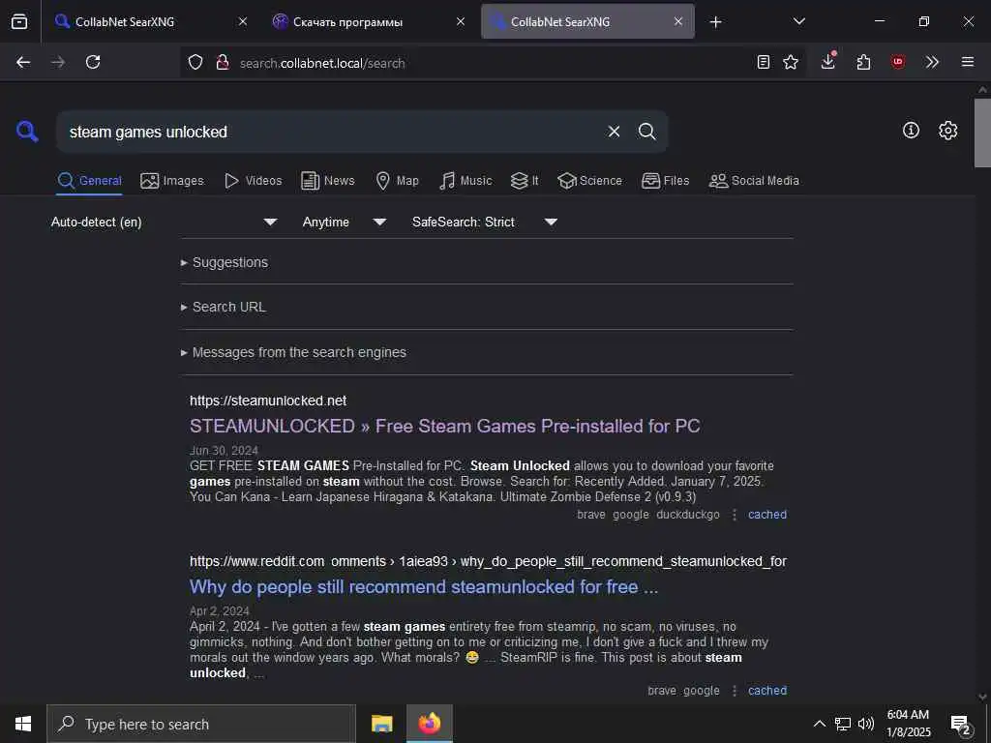This screenshot has width=991, height=743.
Task: Bookmark this page with the star icon
Action: point(790,62)
